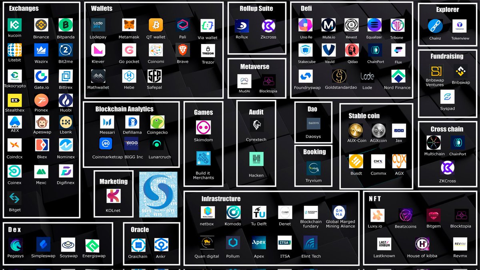Click the QT wallet bitcoin icon

[156, 25]
